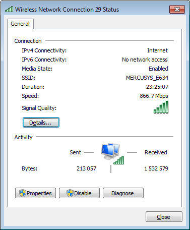Click the shield icon on Properties button
Image resolution: width=190 pixels, height=230 pixels.
click(23, 193)
